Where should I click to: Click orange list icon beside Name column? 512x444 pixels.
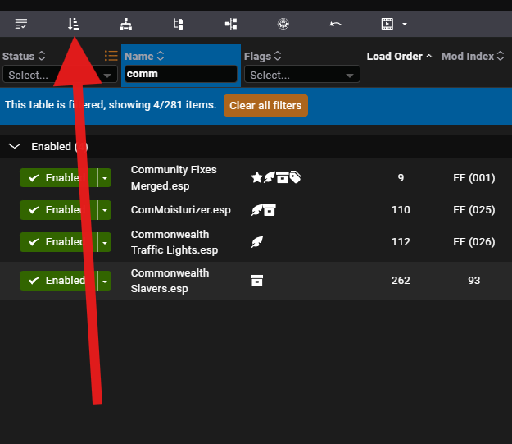tap(111, 56)
